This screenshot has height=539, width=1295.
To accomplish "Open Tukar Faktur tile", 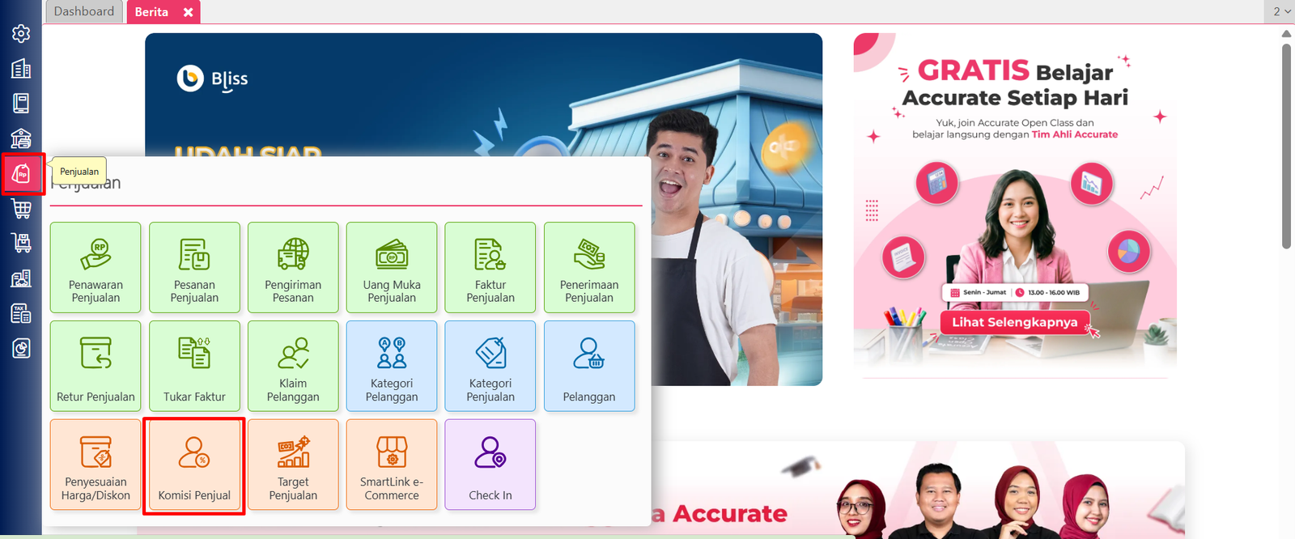I will point(194,366).
